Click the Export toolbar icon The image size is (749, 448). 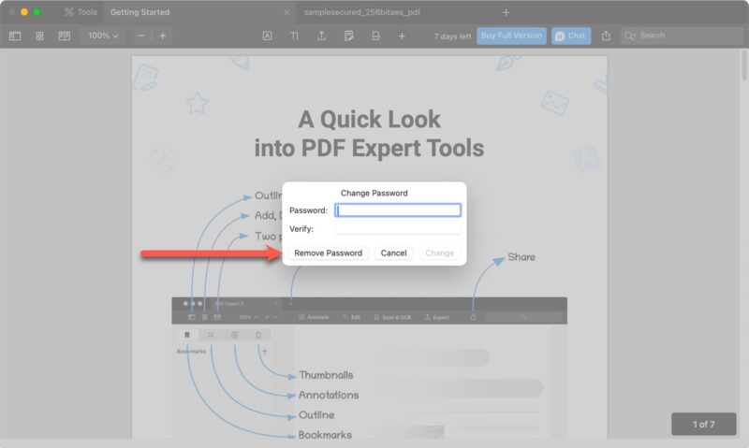(x=322, y=36)
